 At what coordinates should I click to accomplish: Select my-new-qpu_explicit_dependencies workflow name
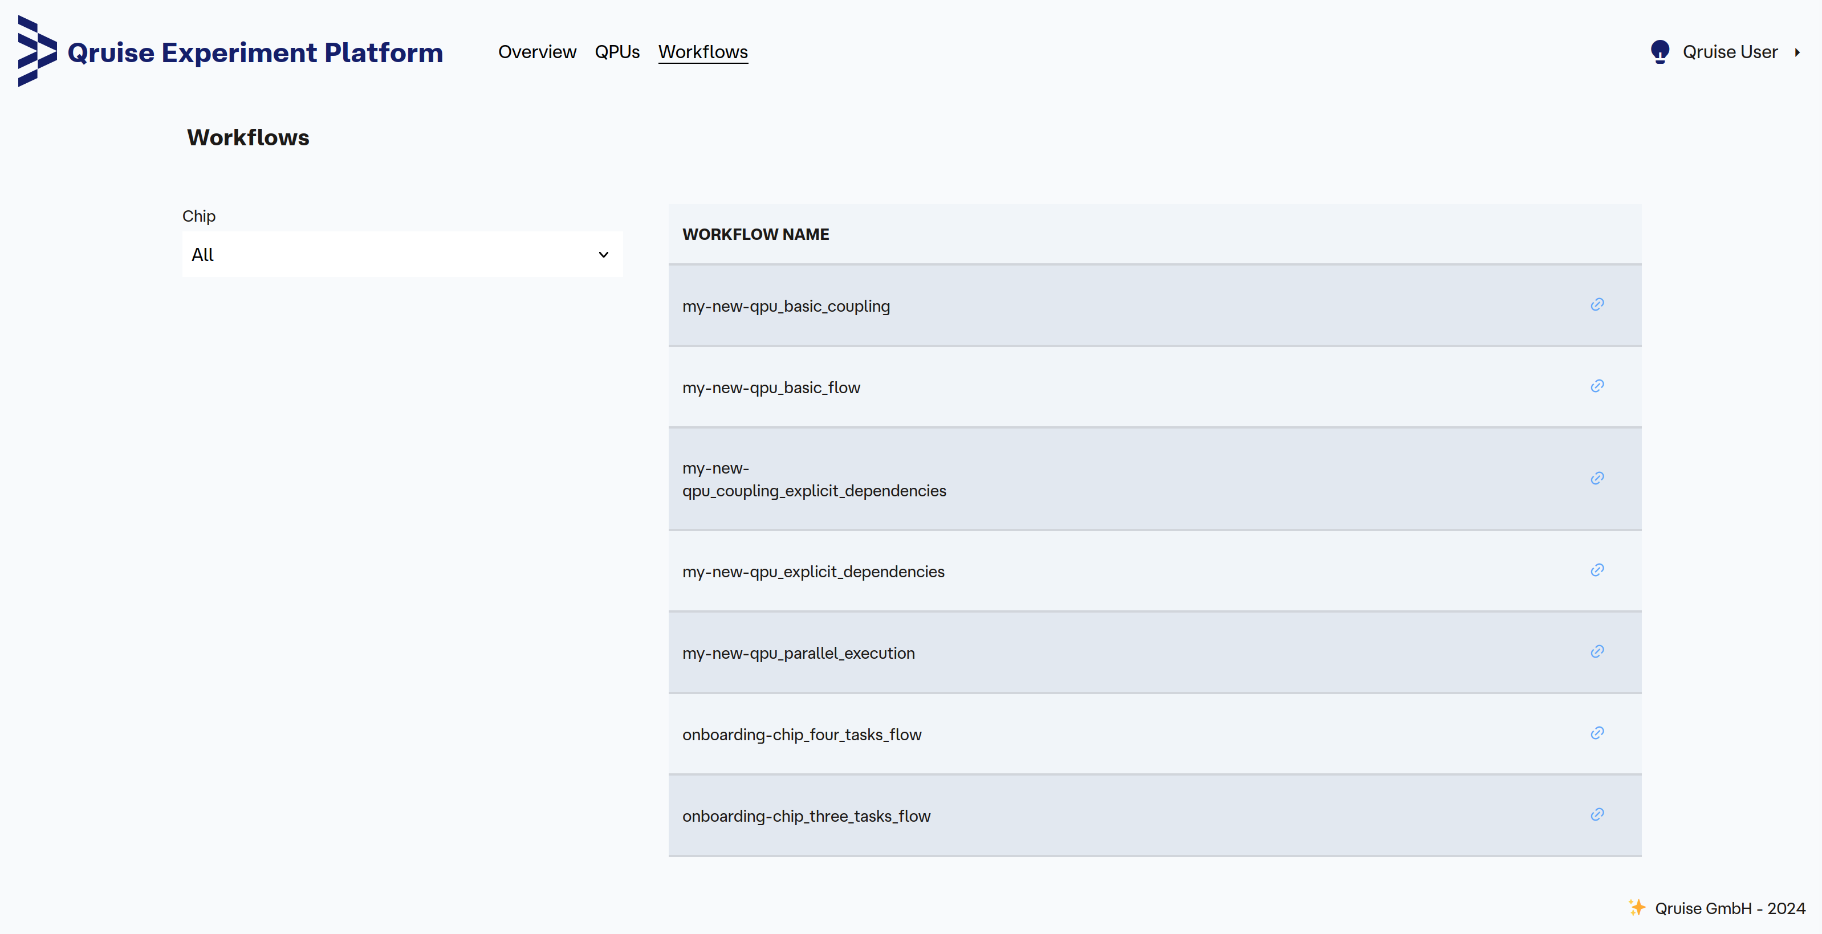pos(814,572)
